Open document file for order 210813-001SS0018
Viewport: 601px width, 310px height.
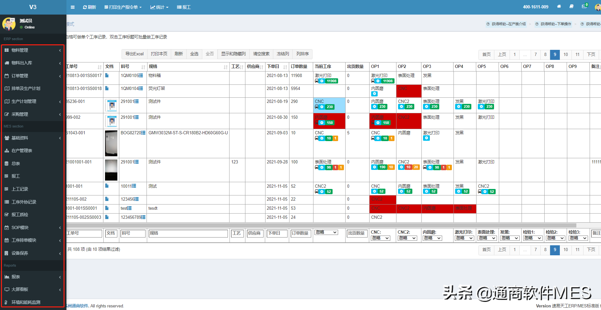107,88
